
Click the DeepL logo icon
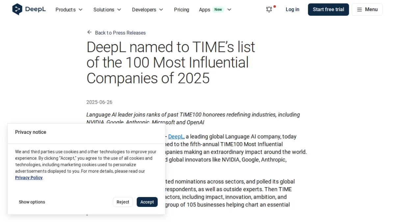pyautogui.click(x=17, y=10)
